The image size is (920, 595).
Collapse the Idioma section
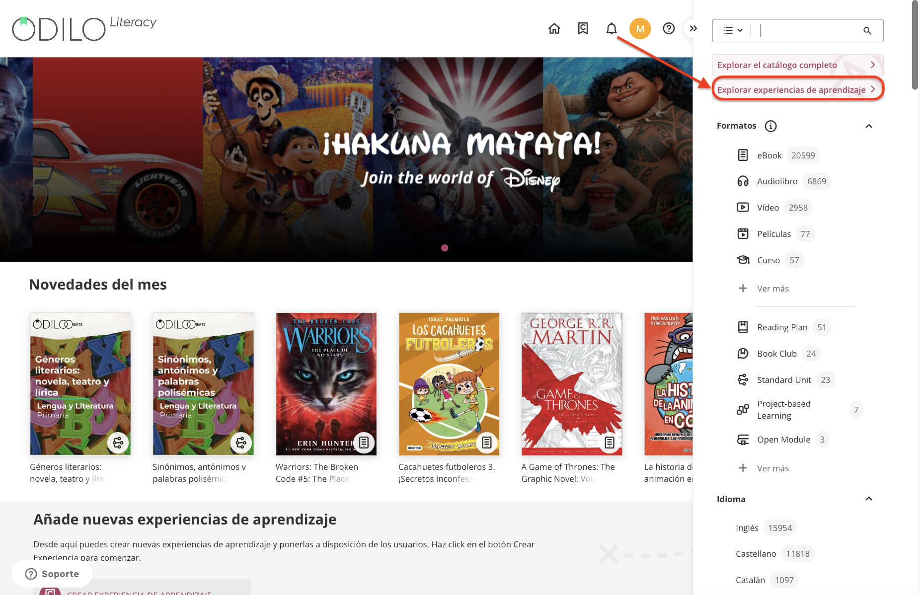(x=869, y=499)
